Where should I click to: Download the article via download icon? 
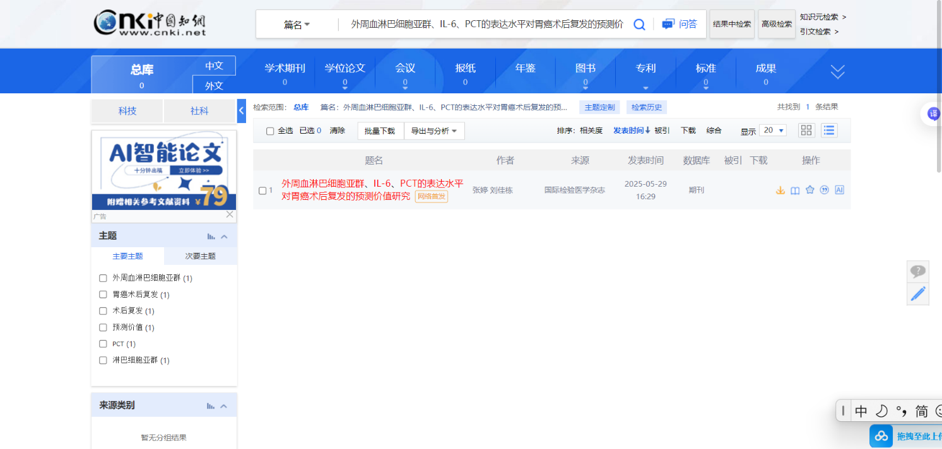click(780, 190)
